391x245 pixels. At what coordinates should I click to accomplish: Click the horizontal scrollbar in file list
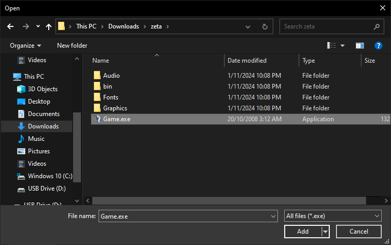click(228, 200)
